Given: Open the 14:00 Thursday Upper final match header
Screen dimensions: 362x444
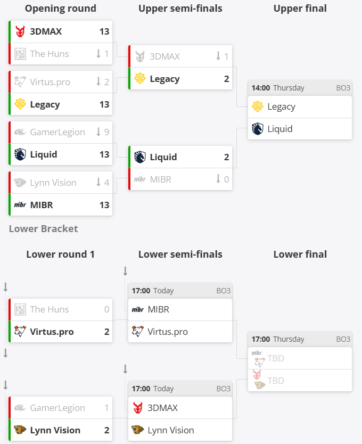Looking at the screenshot, I should (300, 88).
